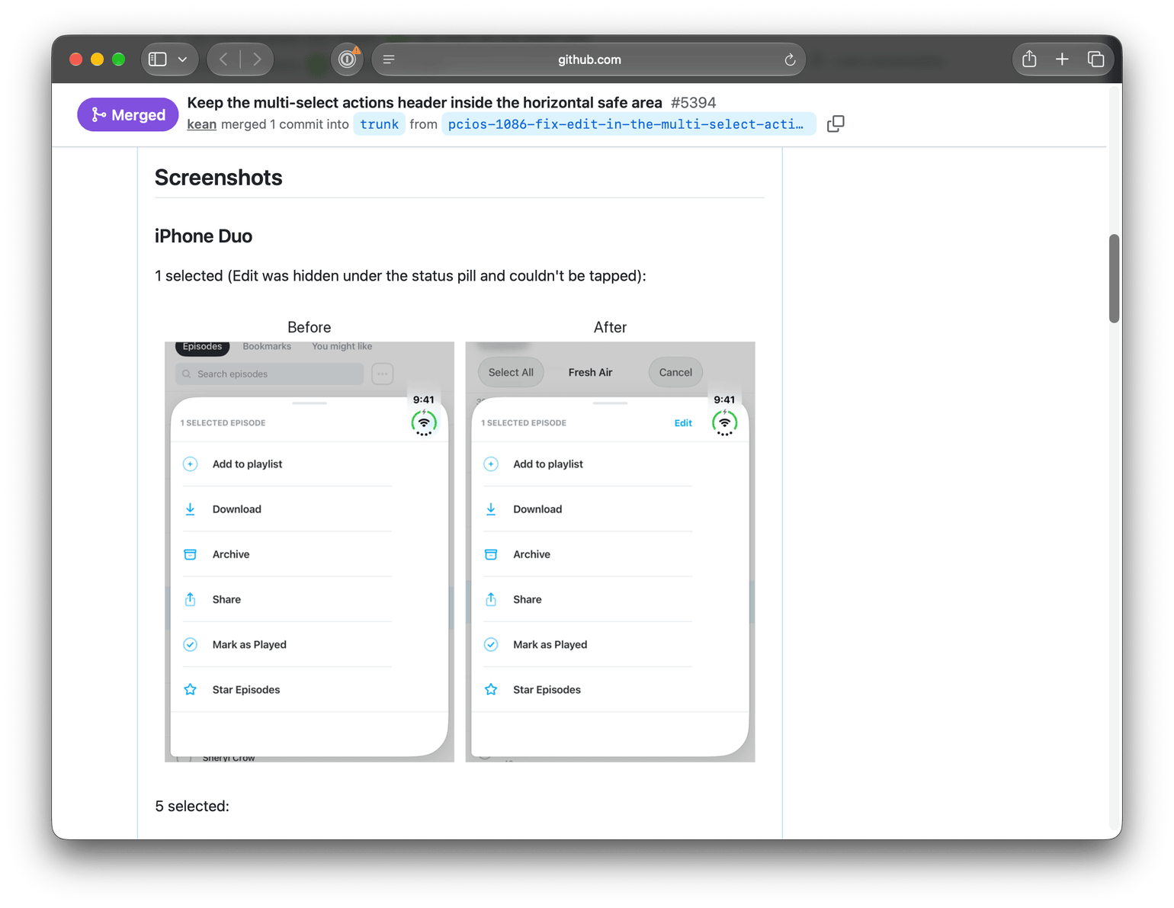Viewport: 1174px width, 908px height.
Task: Copy the branch name with copy icon
Action: click(x=836, y=124)
